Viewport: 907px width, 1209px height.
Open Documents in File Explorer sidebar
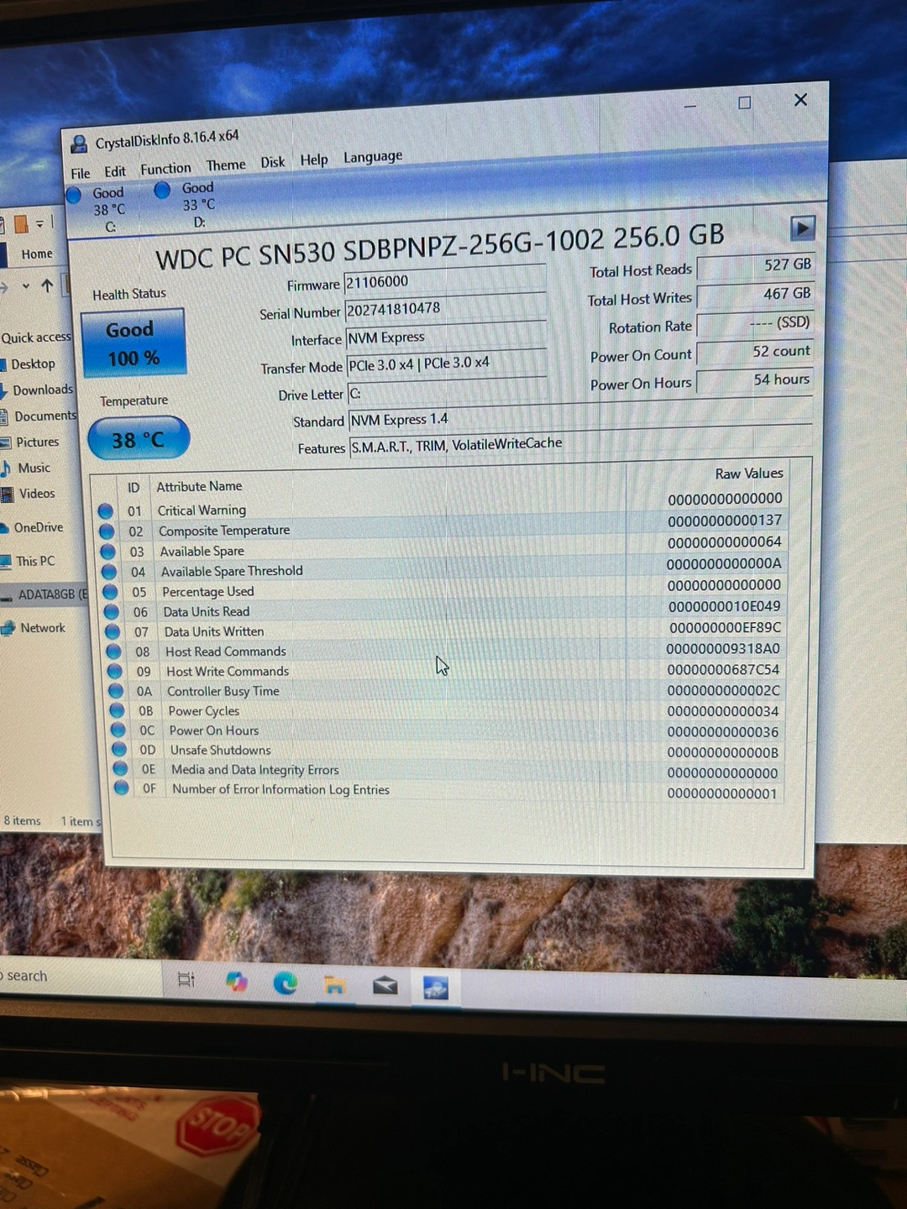point(45,416)
